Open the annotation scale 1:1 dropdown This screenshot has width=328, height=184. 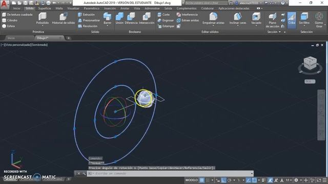pyautogui.click(x=289, y=180)
